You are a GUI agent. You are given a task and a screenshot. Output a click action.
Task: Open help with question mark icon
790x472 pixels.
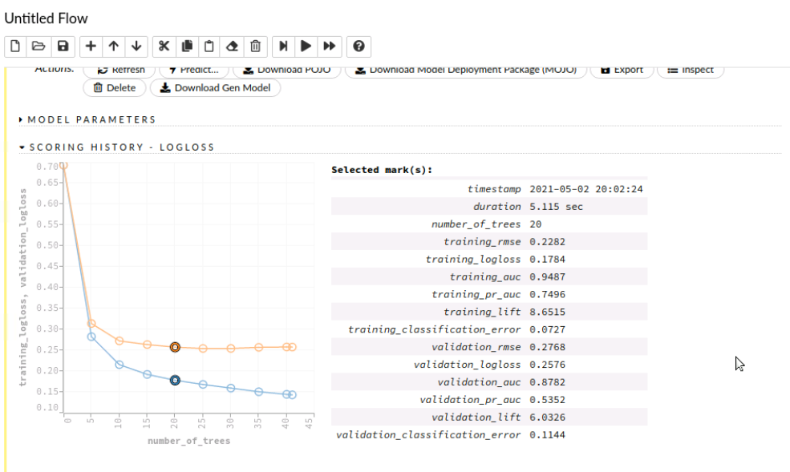pos(359,46)
